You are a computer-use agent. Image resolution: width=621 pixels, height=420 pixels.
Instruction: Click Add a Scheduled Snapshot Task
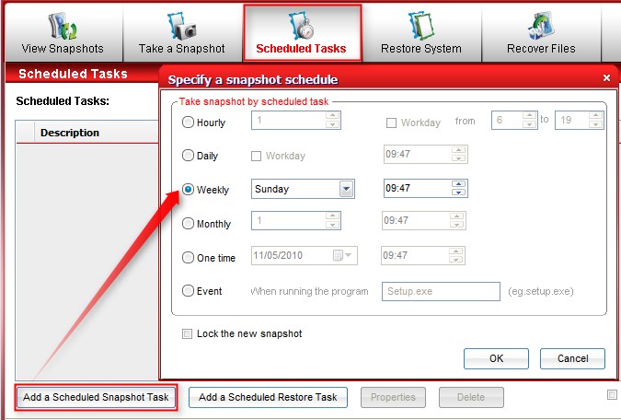click(96, 397)
